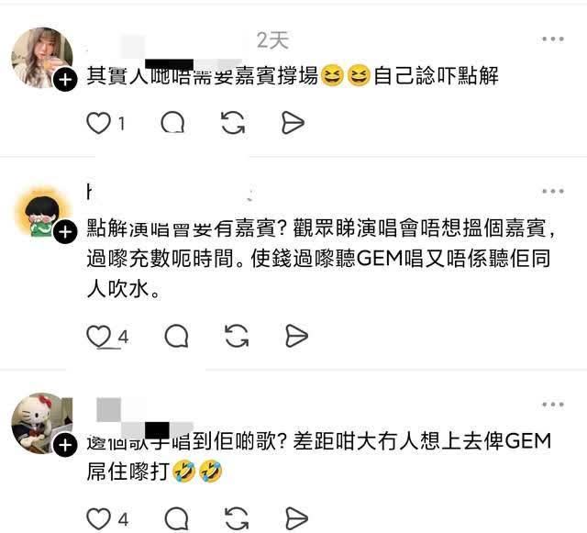Screen dimensions: 587x533
Task: Open more options for the third comment
Action: (553, 405)
